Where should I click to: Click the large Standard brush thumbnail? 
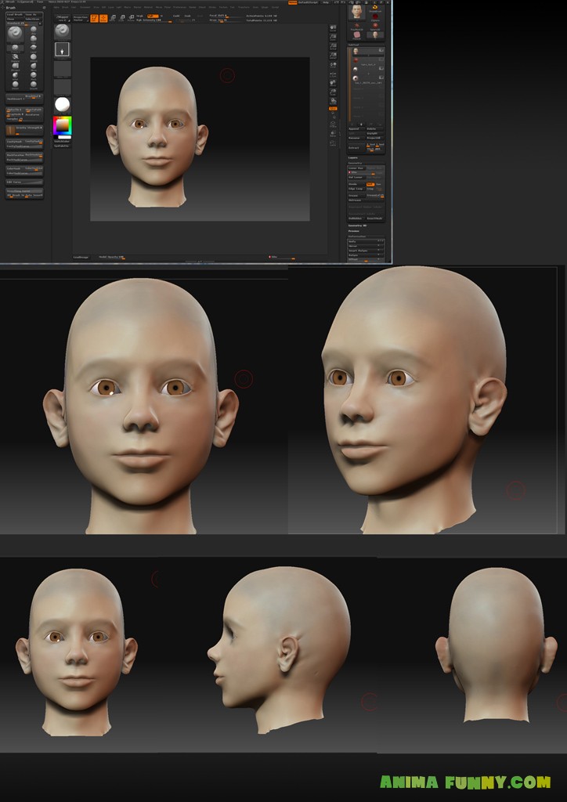[x=15, y=34]
